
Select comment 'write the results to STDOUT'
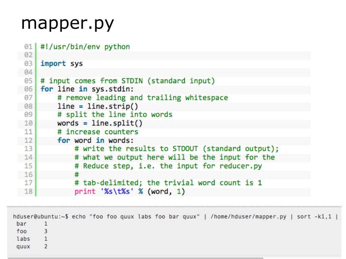click(176, 149)
